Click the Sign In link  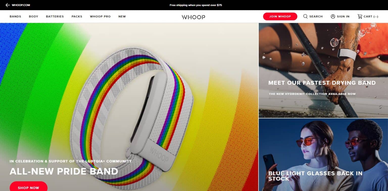(343, 16)
